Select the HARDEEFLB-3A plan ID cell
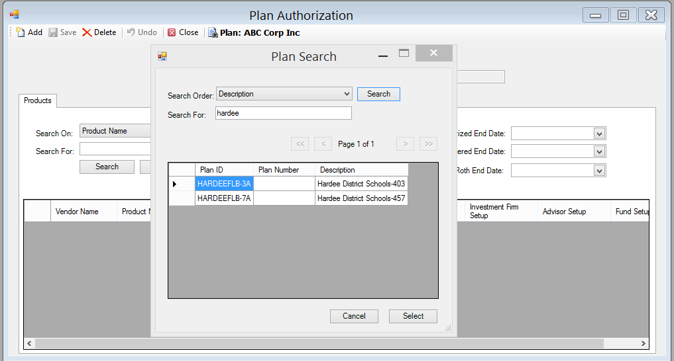The width and height of the screenshot is (674, 361). tap(225, 184)
